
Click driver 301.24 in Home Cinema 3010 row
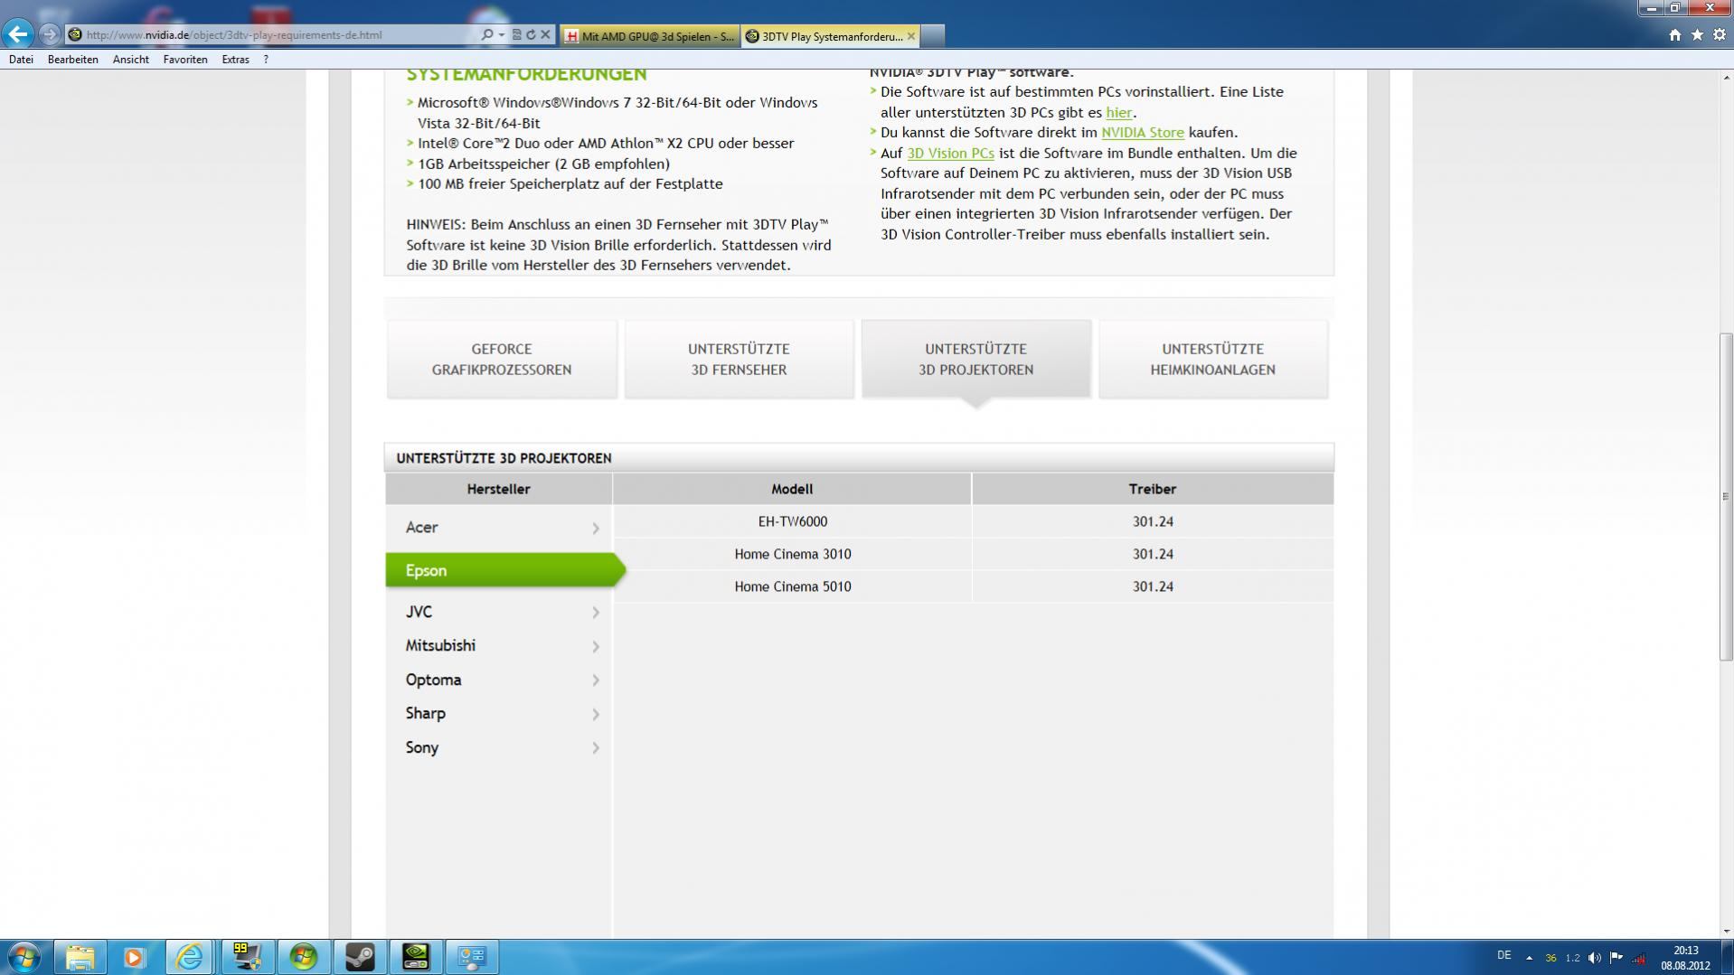[x=1153, y=554]
